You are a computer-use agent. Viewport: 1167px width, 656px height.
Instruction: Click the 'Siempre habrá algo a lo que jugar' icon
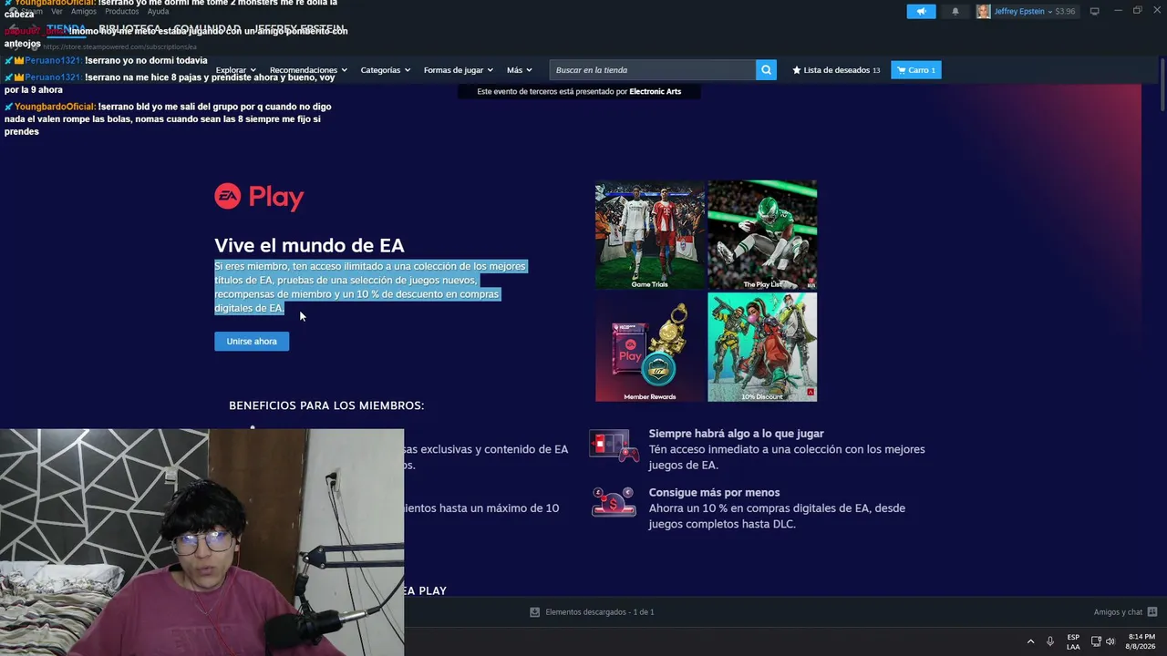pyautogui.click(x=614, y=446)
